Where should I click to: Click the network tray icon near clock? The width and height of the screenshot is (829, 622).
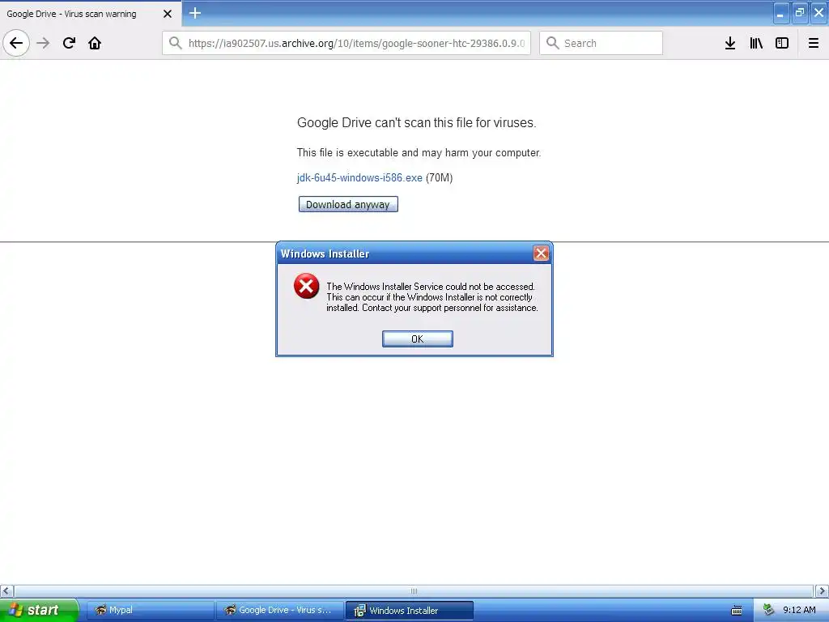(768, 611)
